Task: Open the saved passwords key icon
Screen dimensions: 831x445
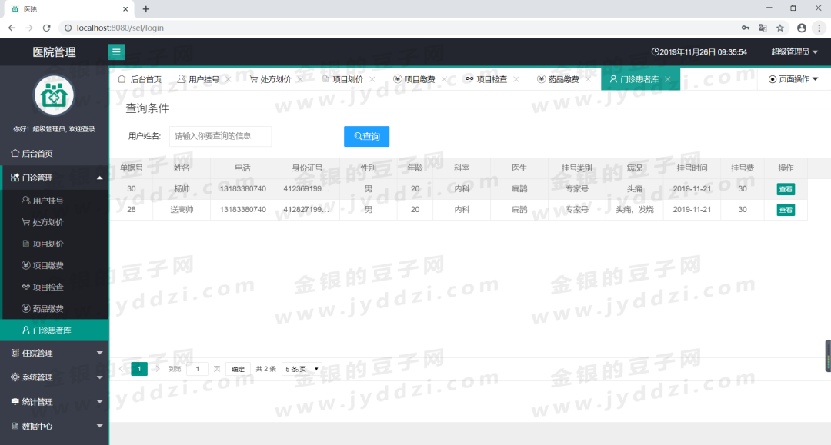Action: pos(745,28)
